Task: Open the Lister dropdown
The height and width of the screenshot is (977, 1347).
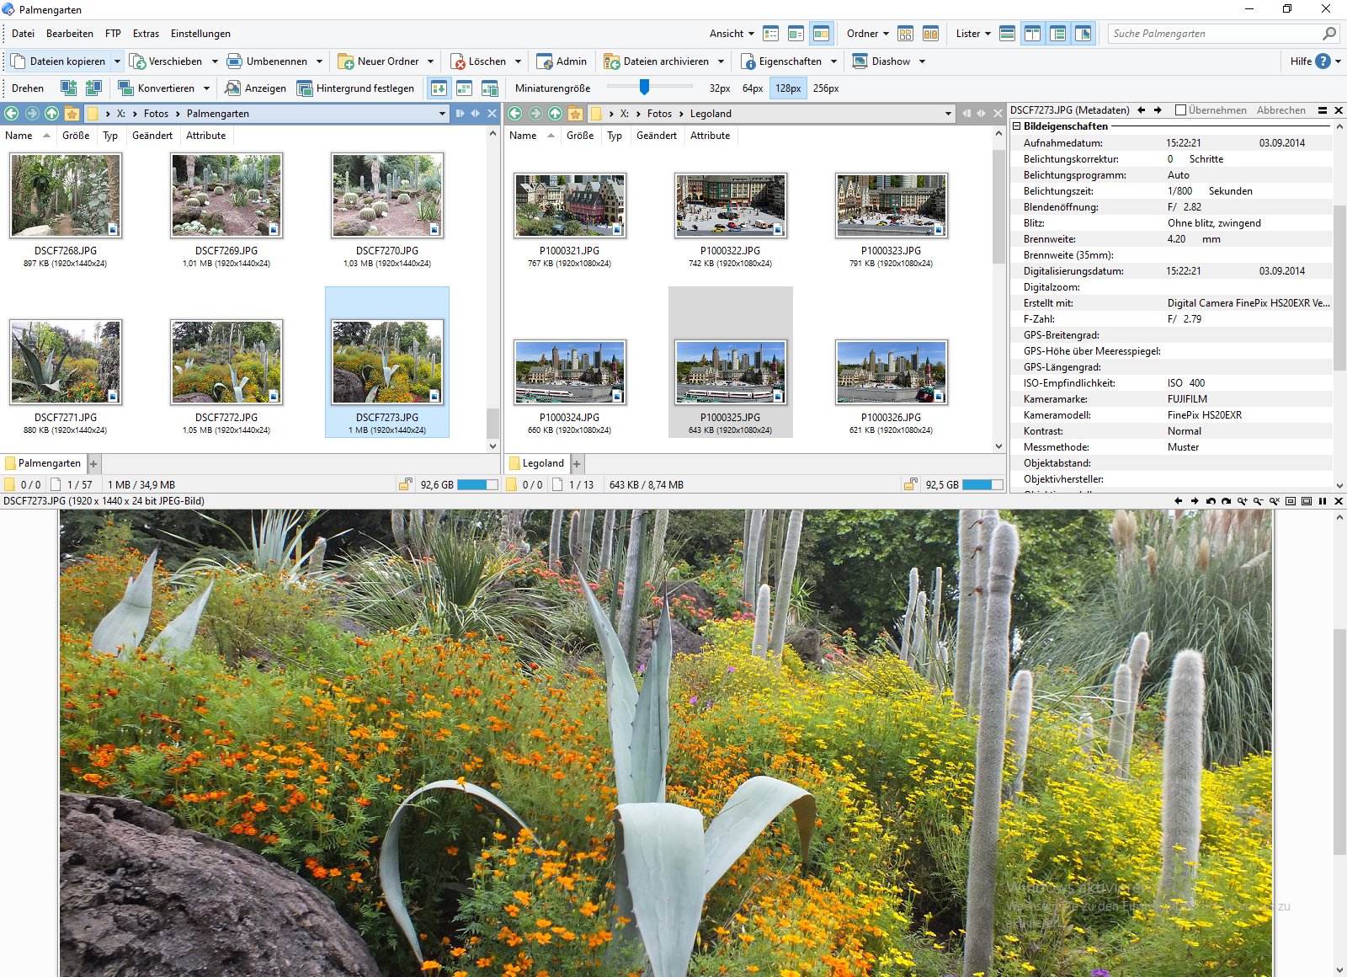Action: (x=973, y=34)
